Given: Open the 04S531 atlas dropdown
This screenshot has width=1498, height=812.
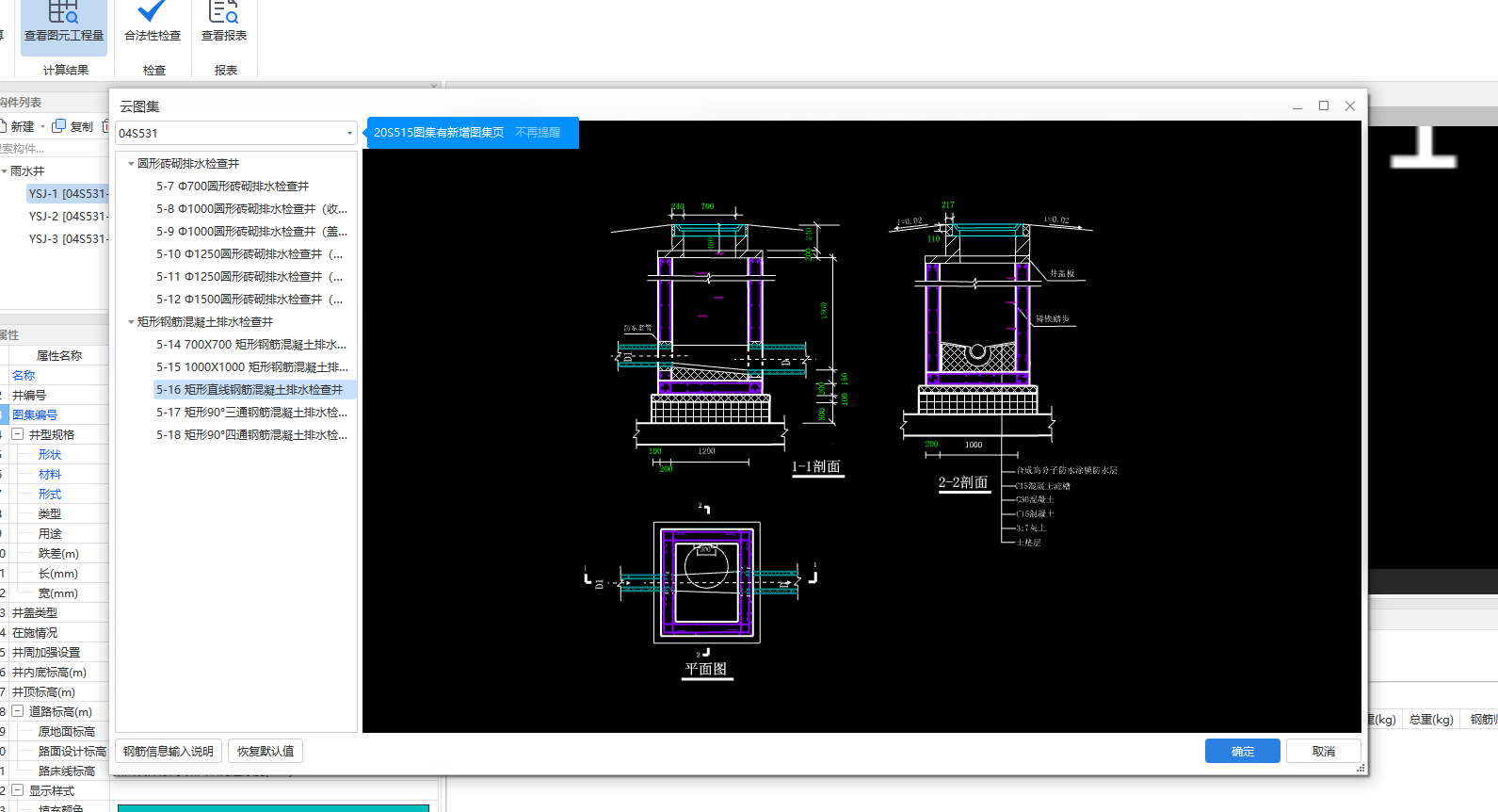Looking at the screenshot, I should click(349, 133).
